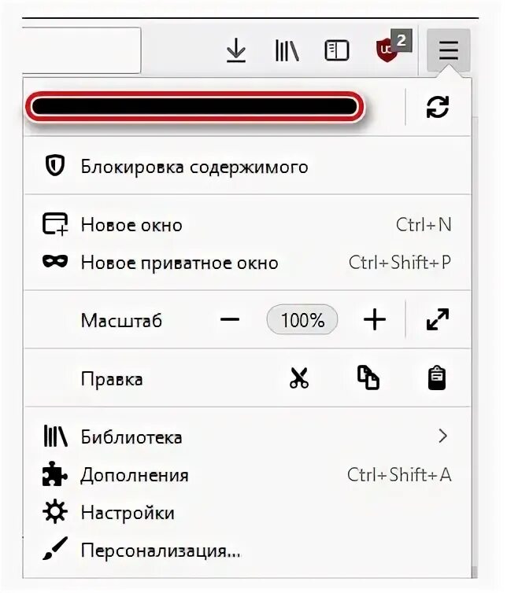Close the hamburger menu button
The height and width of the screenshot is (593, 507).
click(449, 51)
